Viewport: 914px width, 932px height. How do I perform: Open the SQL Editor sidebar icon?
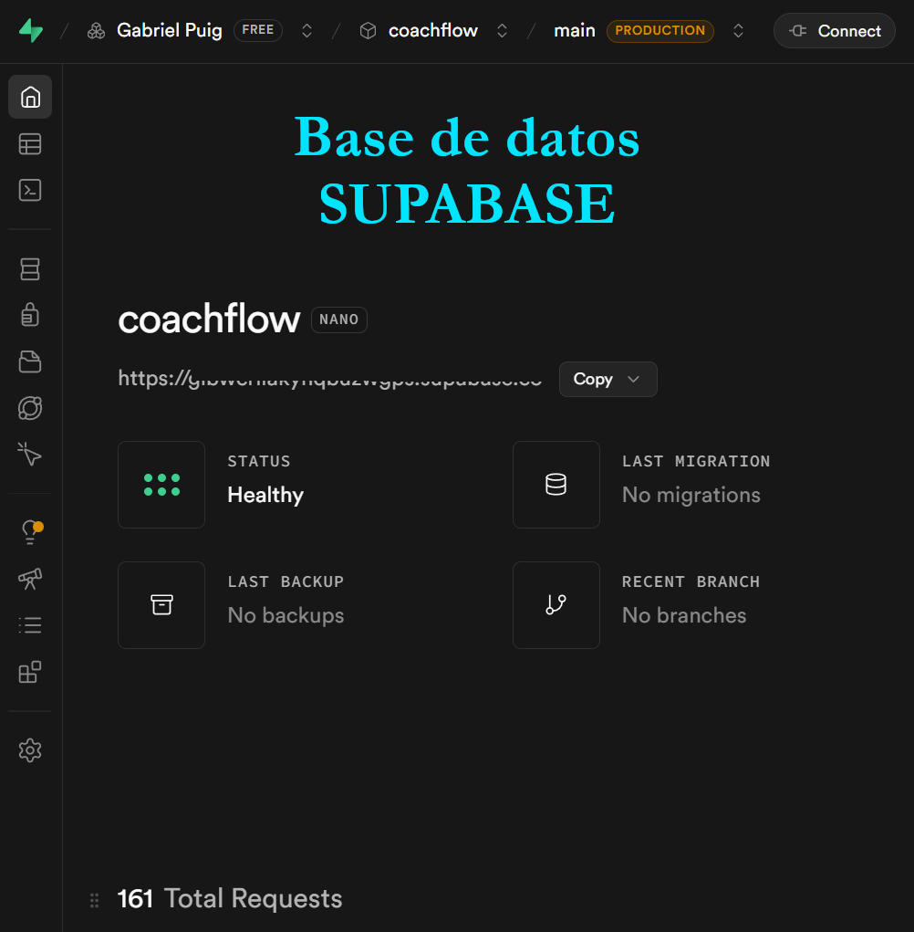tap(30, 190)
